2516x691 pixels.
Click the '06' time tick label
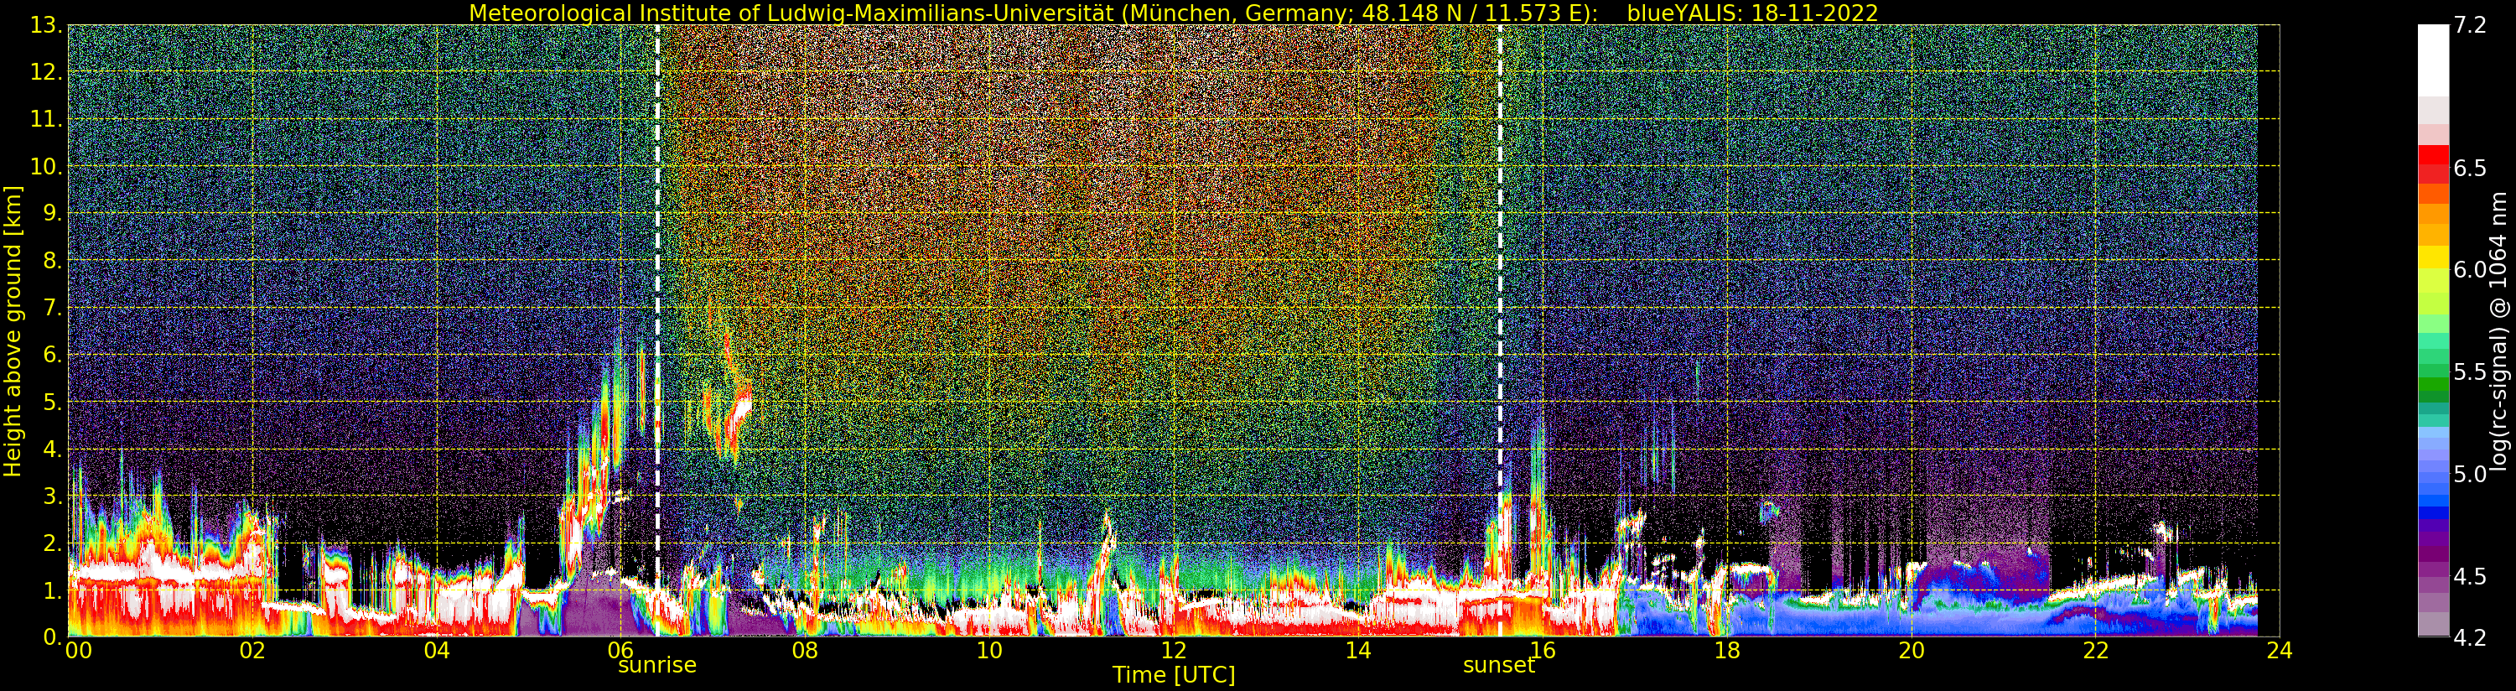click(x=621, y=650)
